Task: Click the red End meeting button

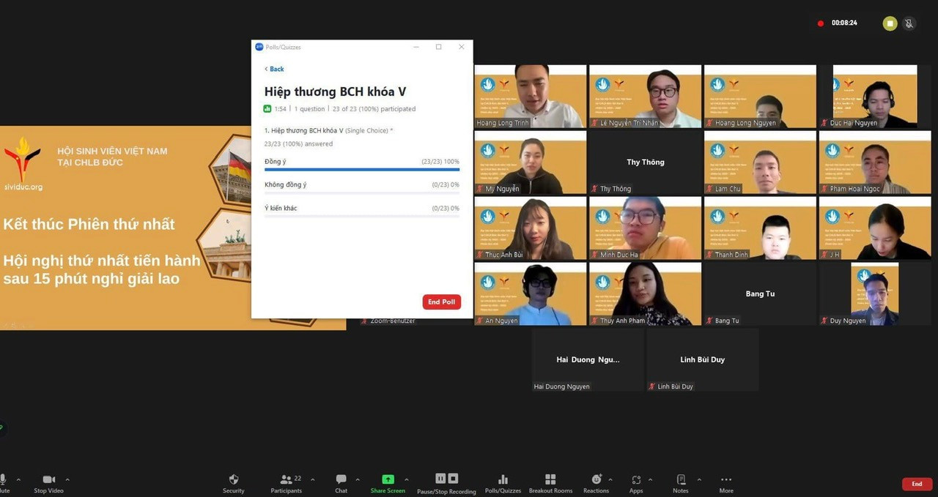Action: [x=917, y=484]
